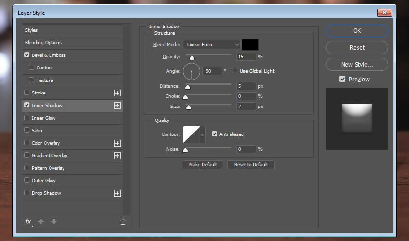Toggle the Preview checkbox
The image size is (409, 241).
click(x=342, y=79)
